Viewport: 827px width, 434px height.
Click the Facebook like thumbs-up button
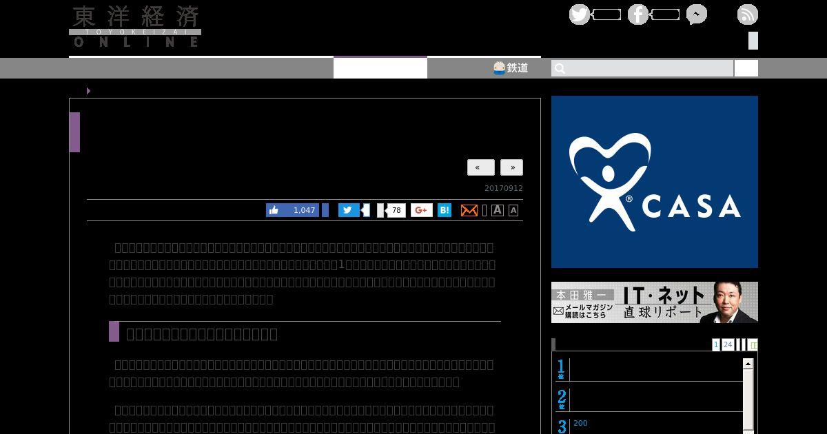pos(293,210)
